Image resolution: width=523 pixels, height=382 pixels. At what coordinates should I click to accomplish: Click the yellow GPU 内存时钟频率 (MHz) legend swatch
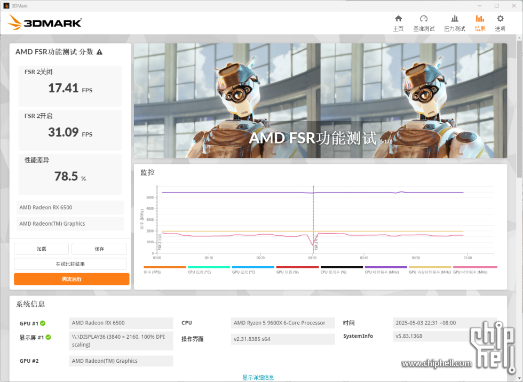point(430,267)
